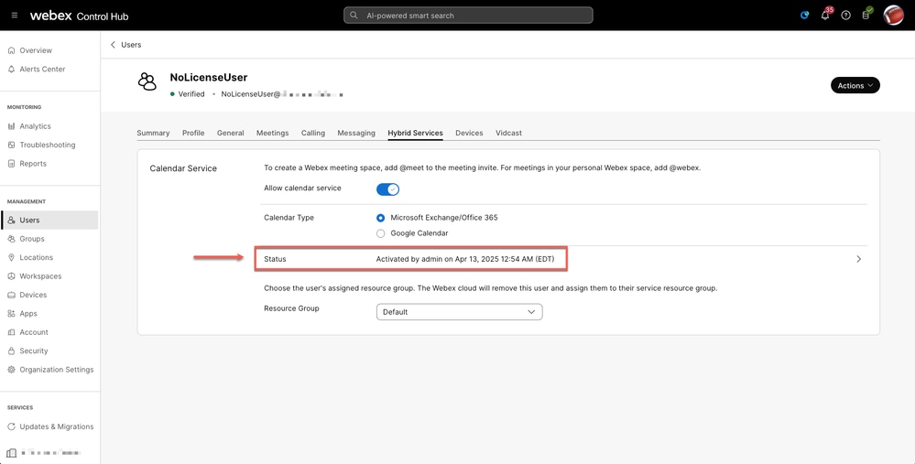Select Microsoft Exchange/Office 365 radio button

(x=380, y=218)
